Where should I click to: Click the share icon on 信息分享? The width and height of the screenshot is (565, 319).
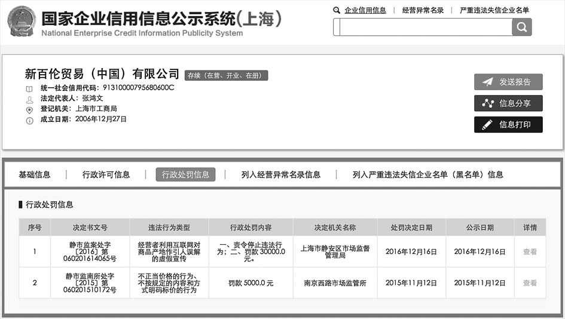tap(488, 103)
